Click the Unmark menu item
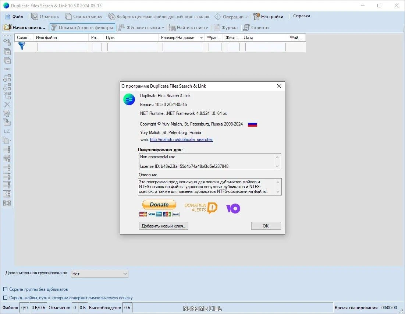The image size is (405, 314). pos(84,17)
